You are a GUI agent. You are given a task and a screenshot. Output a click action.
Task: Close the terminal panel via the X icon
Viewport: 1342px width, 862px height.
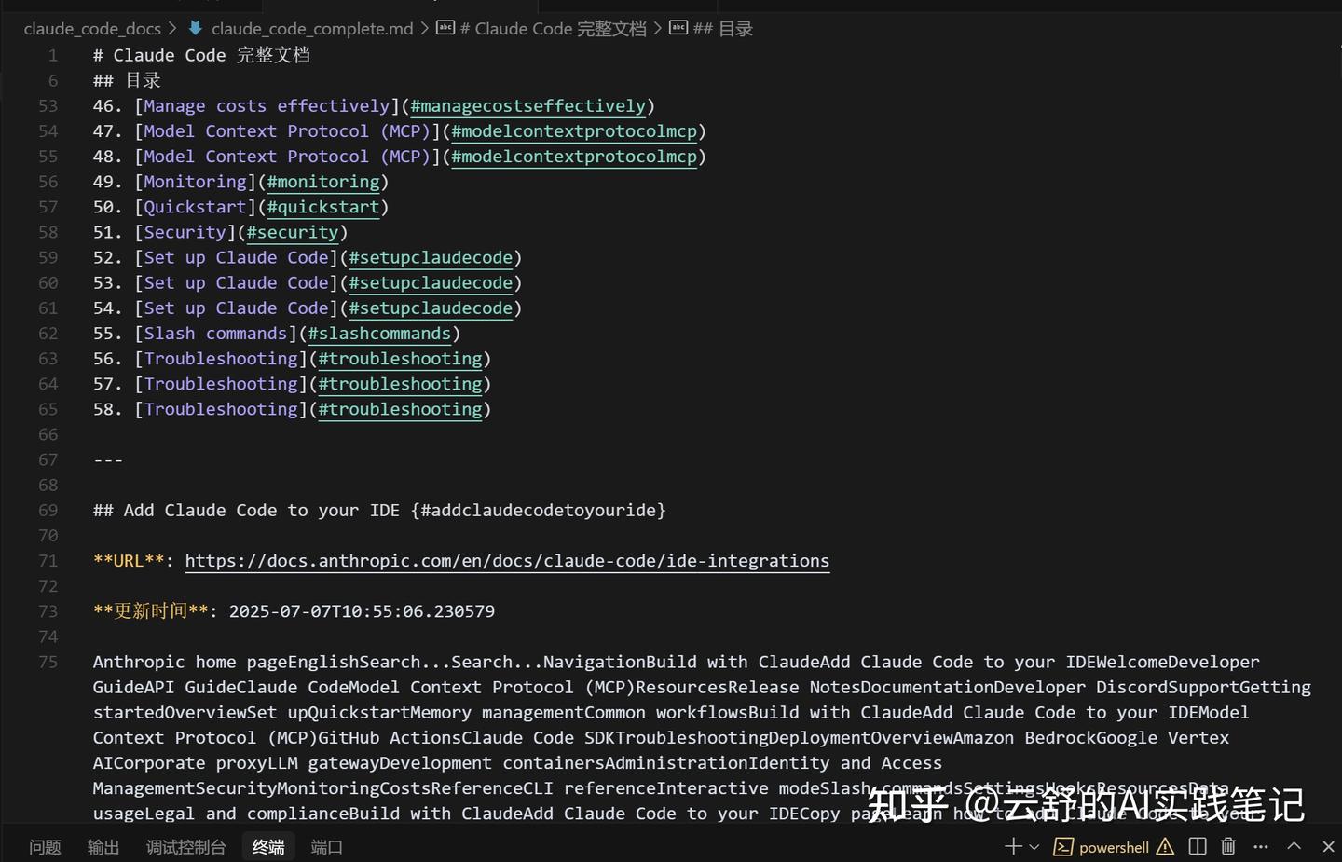(x=1327, y=847)
